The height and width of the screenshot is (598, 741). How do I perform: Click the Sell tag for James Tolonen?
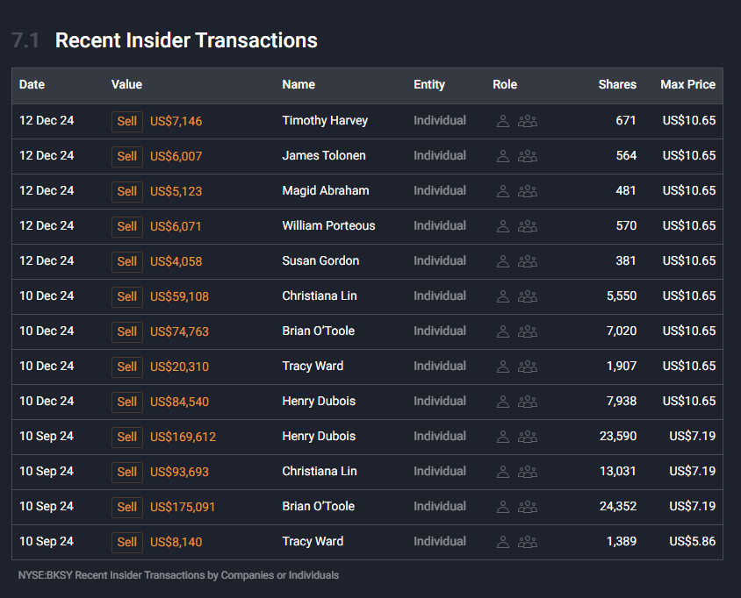click(x=127, y=156)
